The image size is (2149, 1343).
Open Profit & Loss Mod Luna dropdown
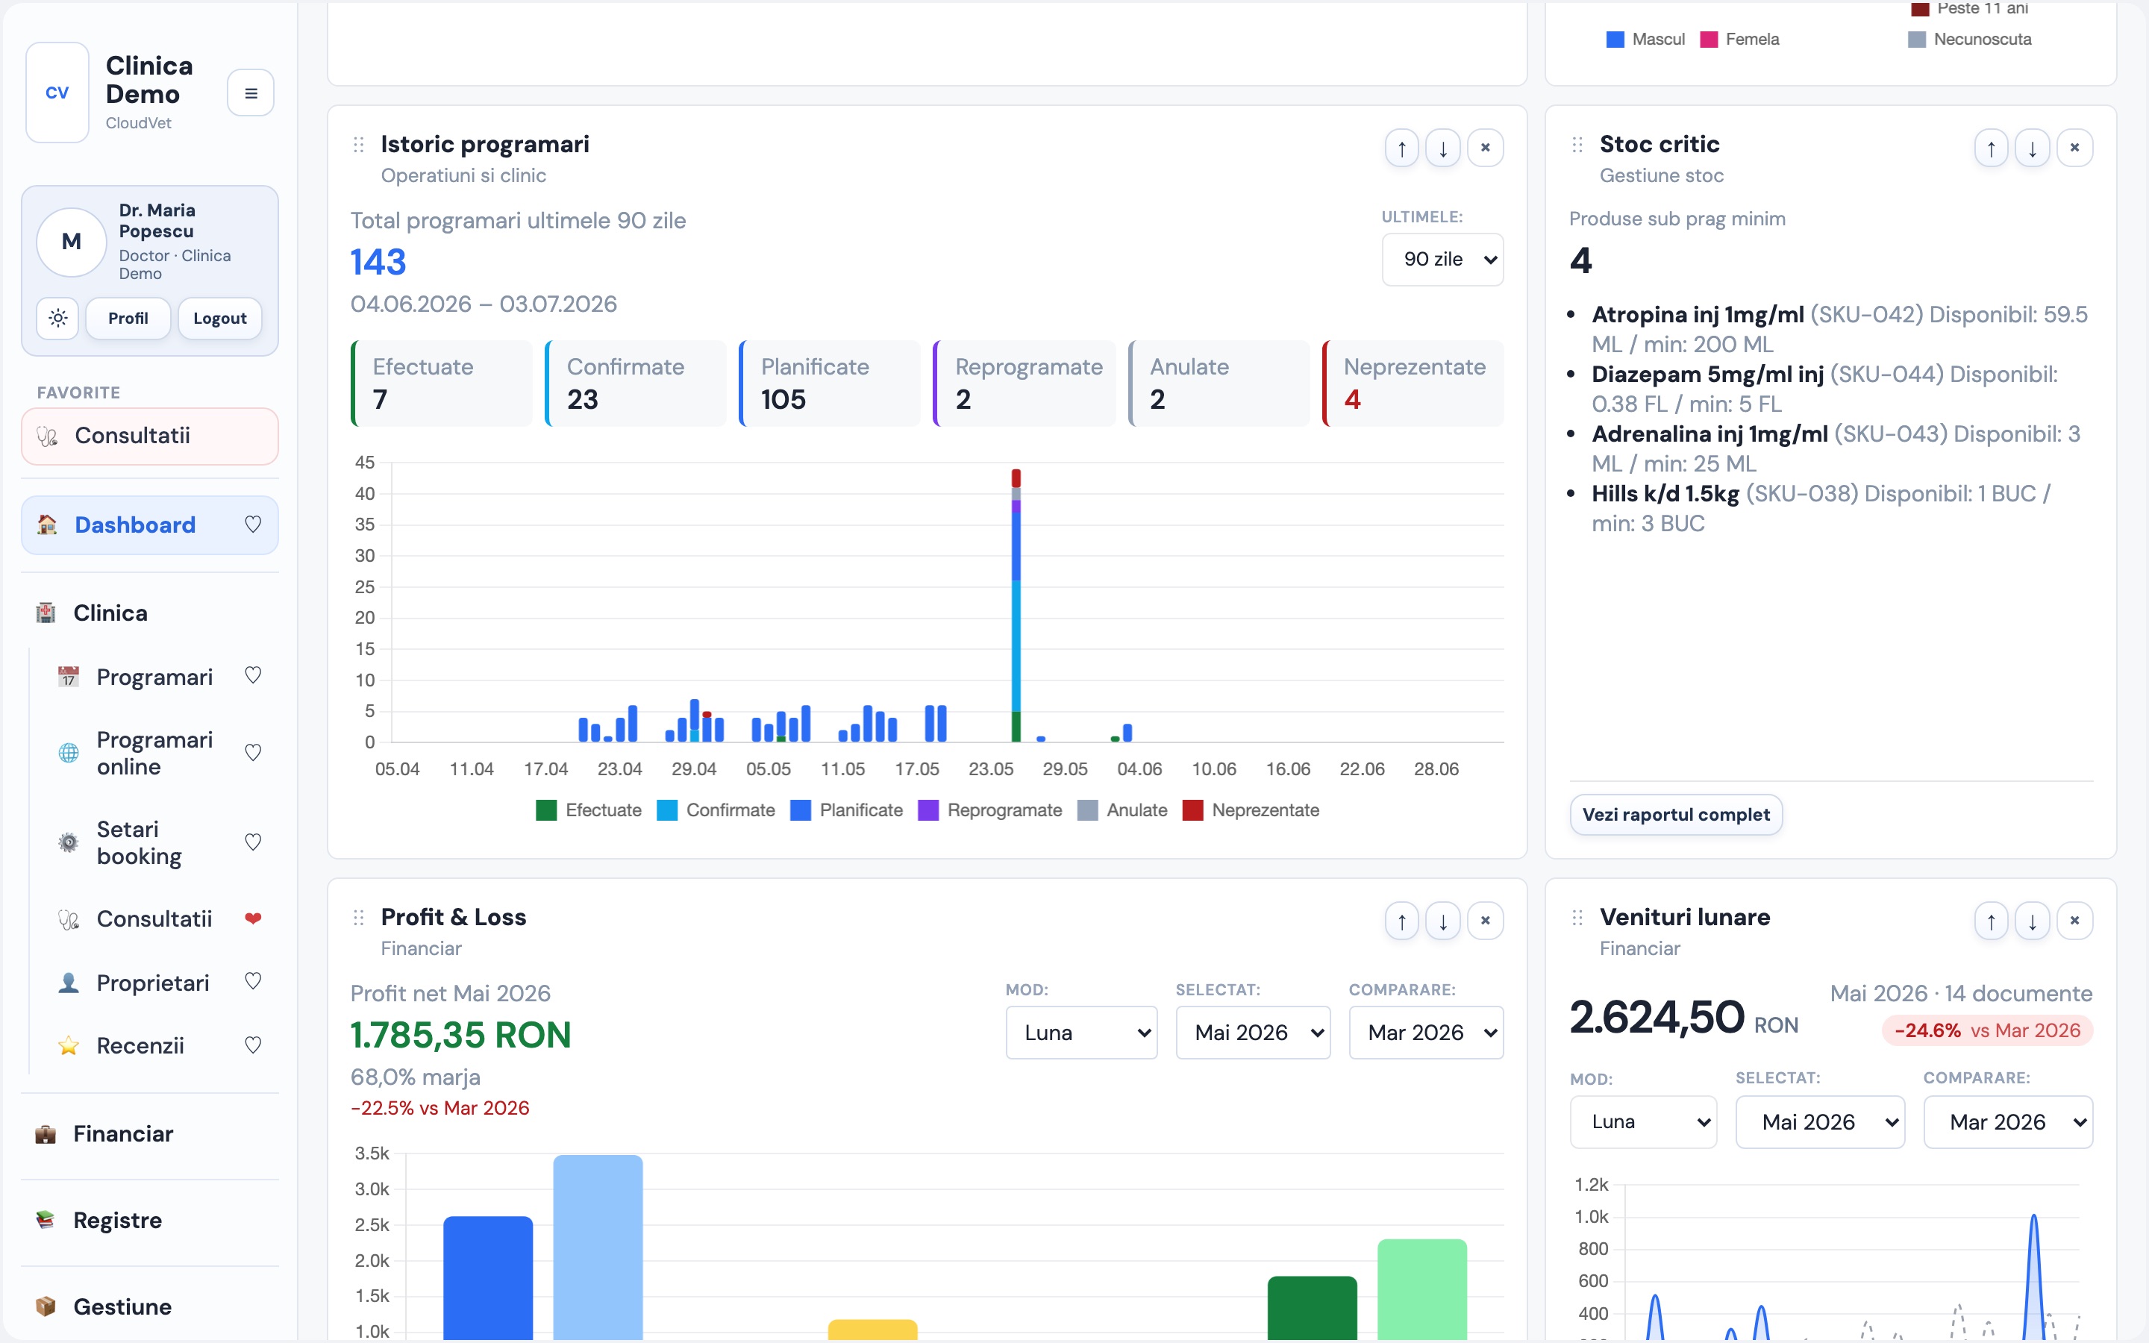tap(1082, 1032)
